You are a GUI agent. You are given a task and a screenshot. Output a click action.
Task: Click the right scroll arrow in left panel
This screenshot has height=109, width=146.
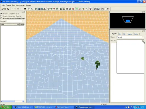click(23, 101)
